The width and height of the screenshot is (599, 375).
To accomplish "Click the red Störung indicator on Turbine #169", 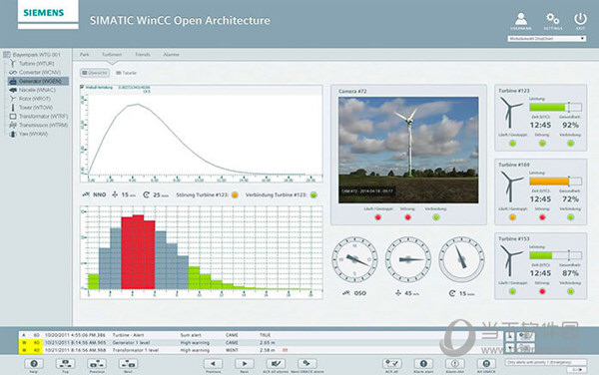I will pyautogui.click(x=542, y=217).
